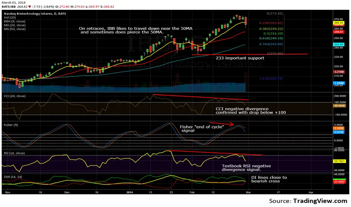
Task: Click the "250.00" price axis label
Action: pos(339,38)
